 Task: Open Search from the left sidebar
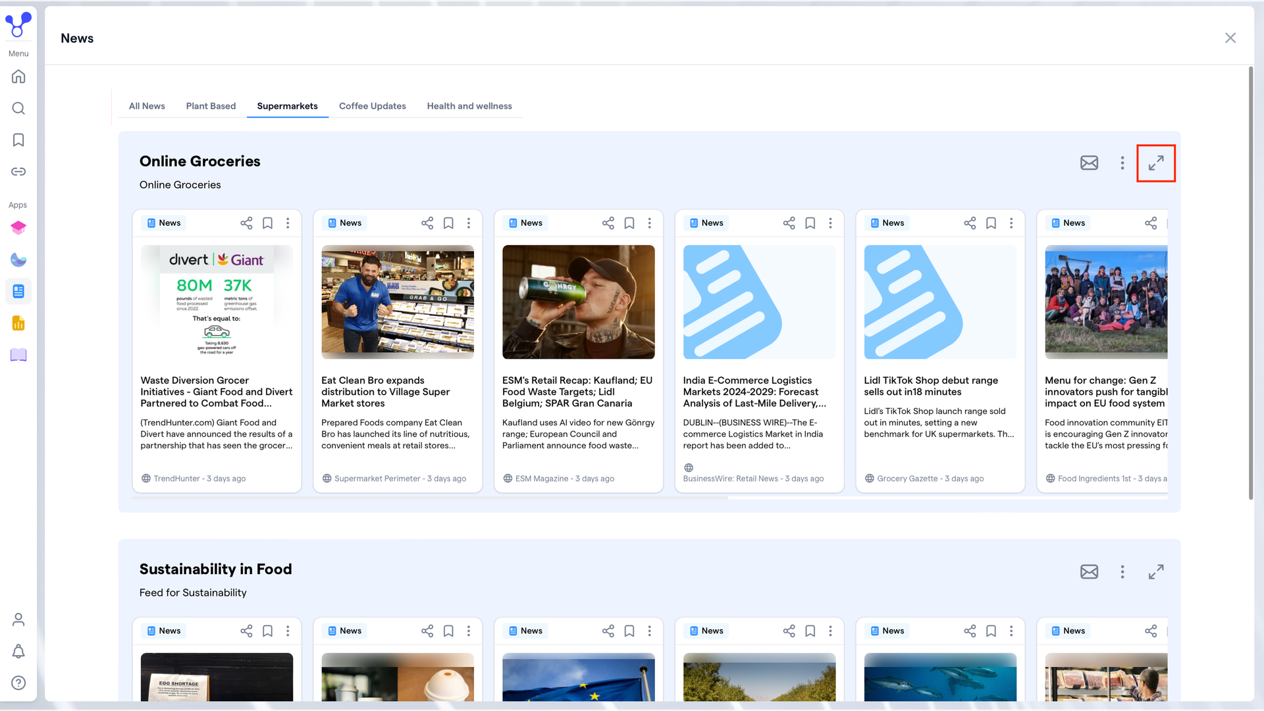click(18, 108)
